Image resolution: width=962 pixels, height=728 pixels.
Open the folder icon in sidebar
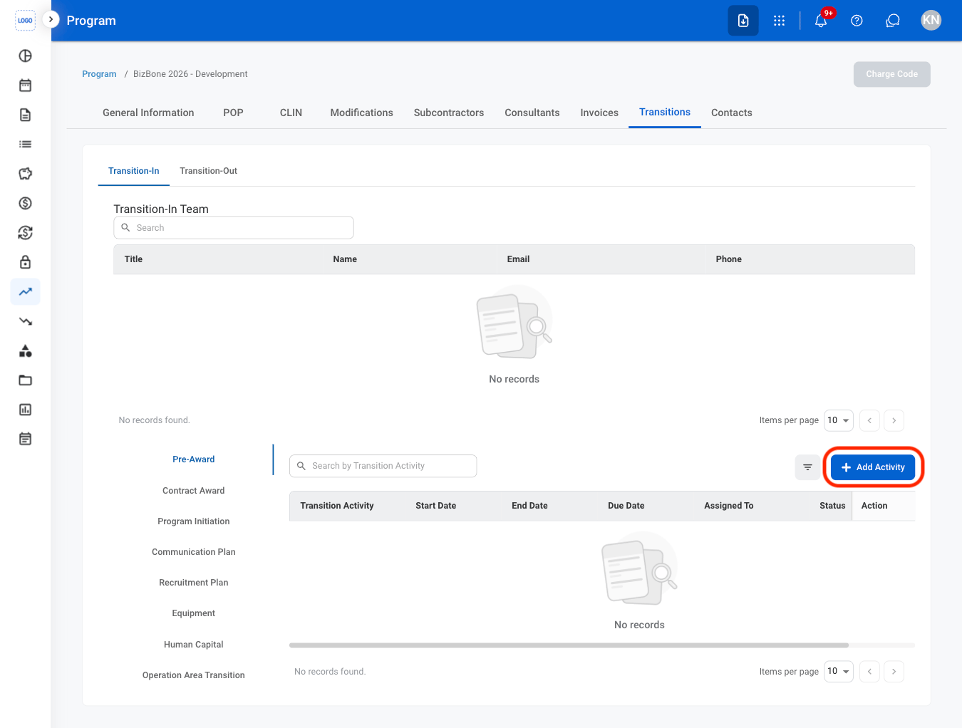(x=25, y=380)
